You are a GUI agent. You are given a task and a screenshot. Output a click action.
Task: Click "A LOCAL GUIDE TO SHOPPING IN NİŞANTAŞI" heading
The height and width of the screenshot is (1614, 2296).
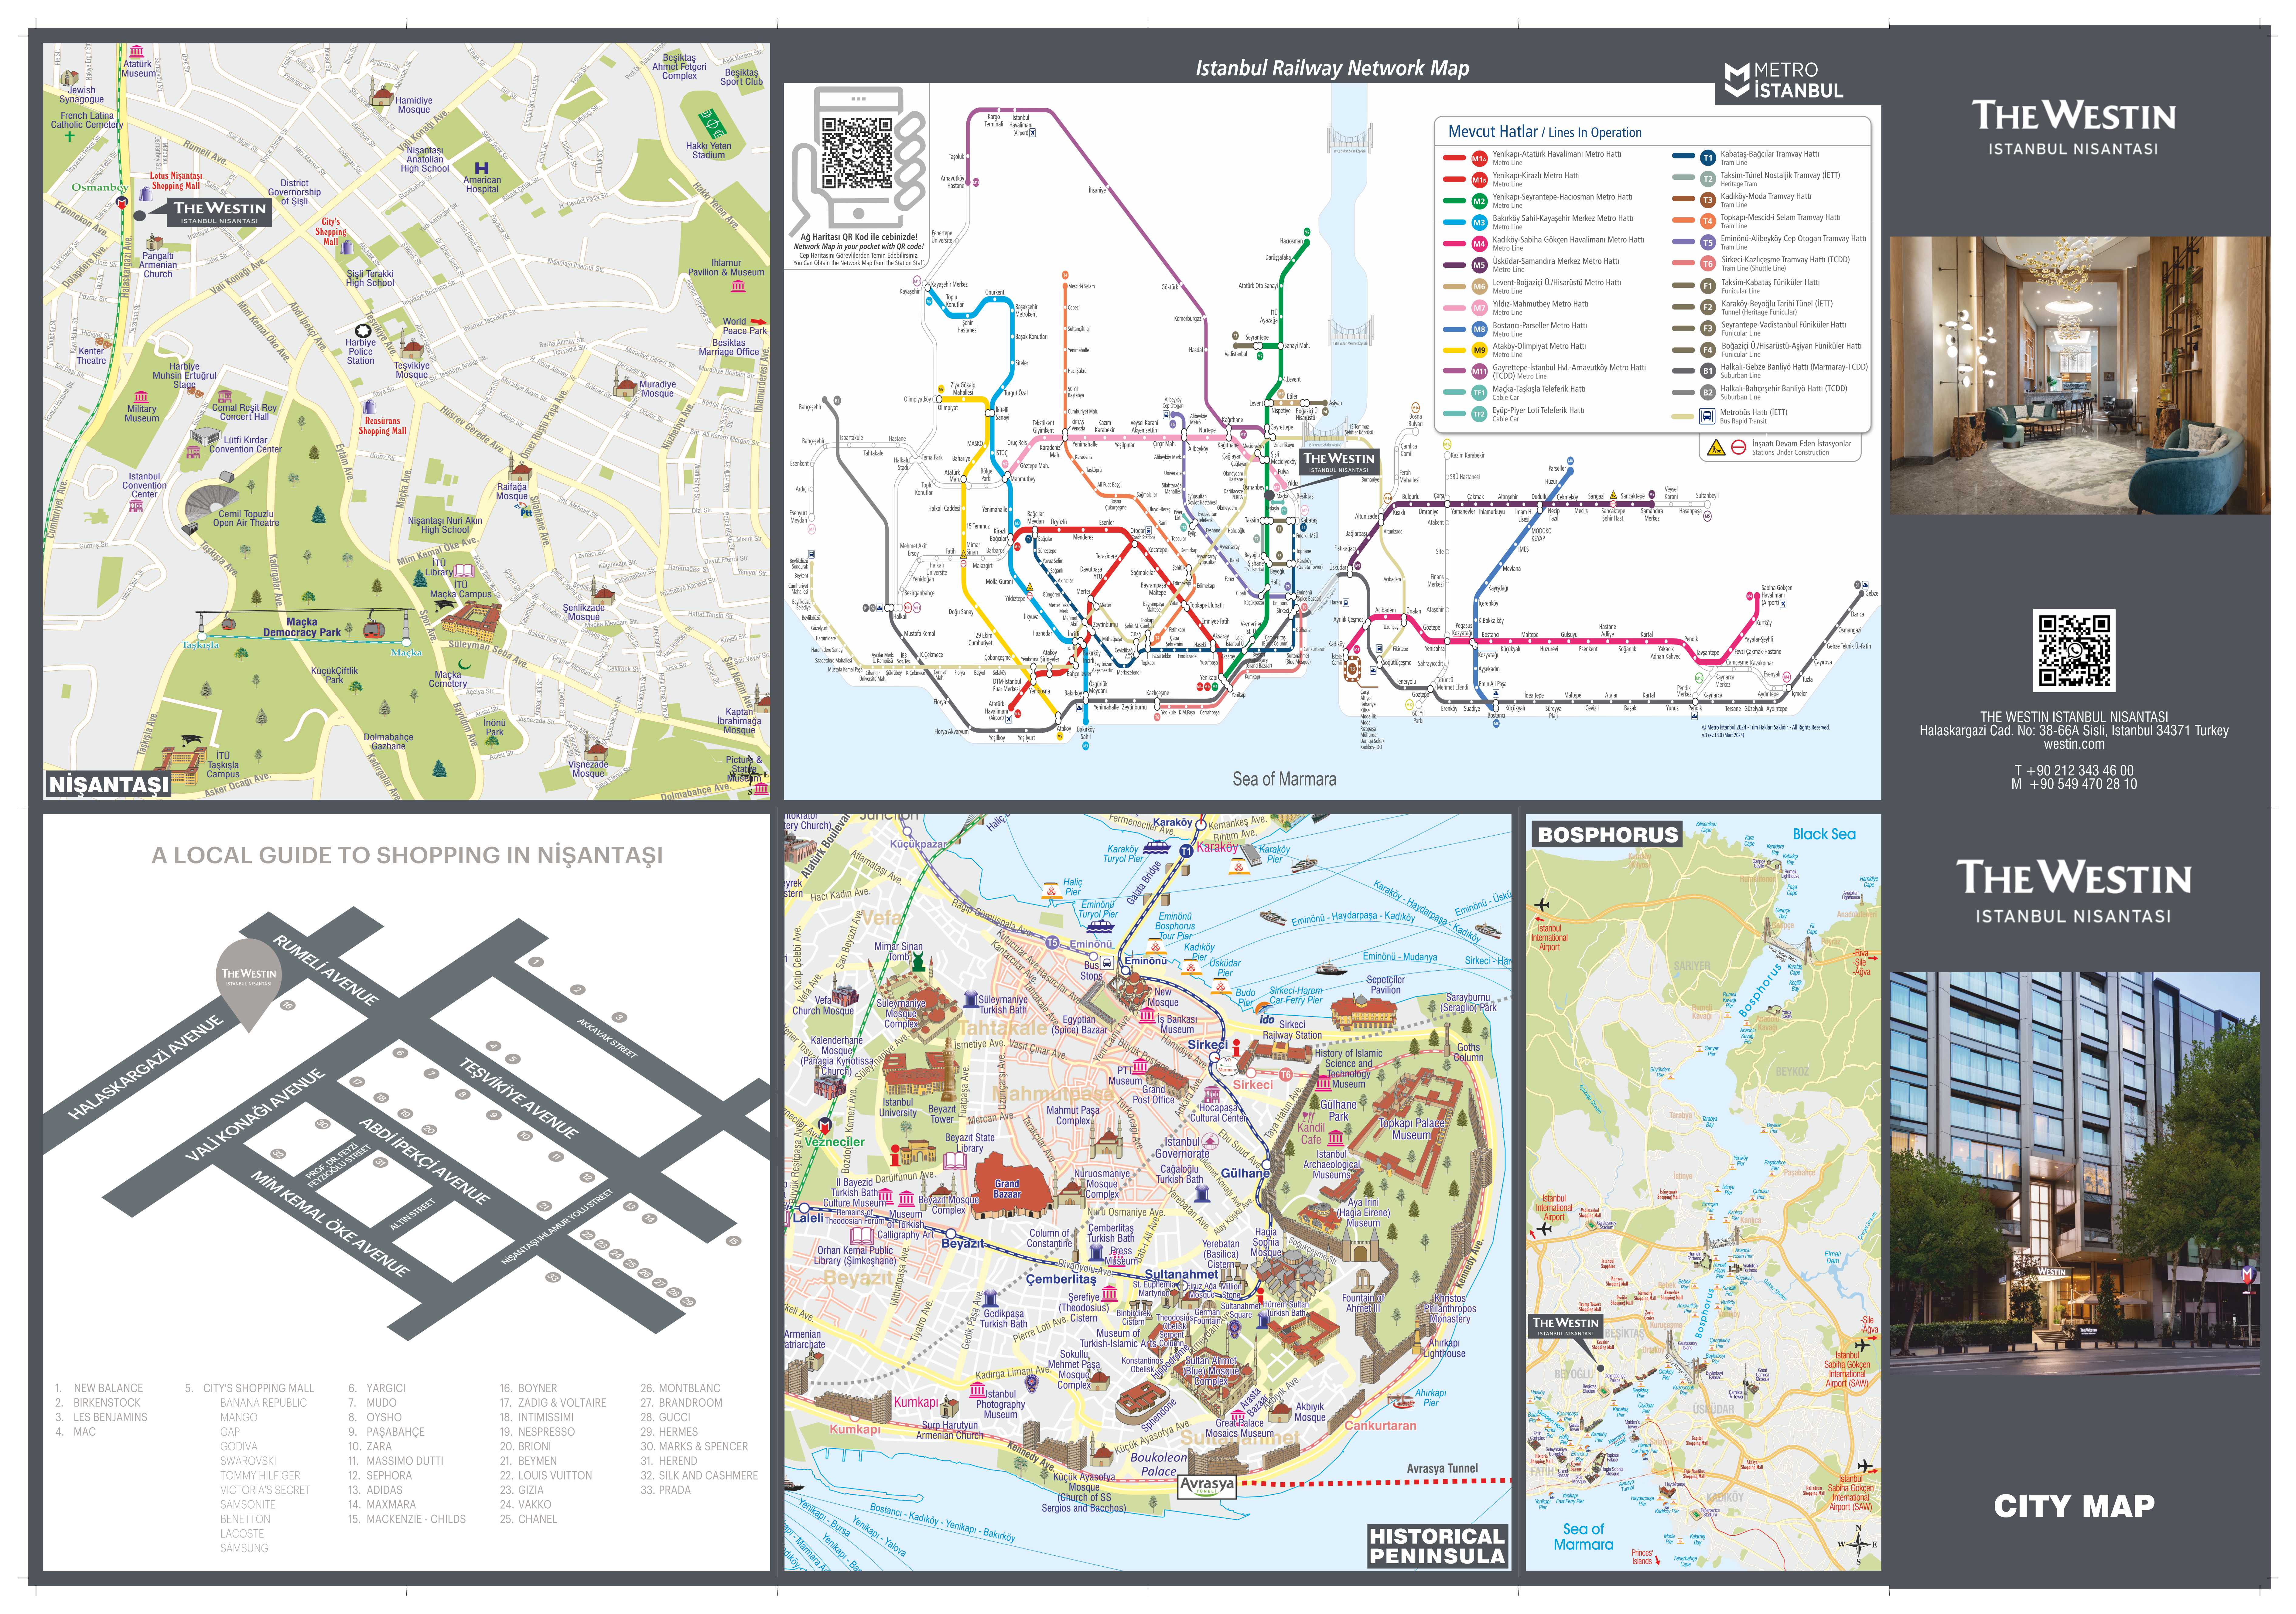[407, 855]
